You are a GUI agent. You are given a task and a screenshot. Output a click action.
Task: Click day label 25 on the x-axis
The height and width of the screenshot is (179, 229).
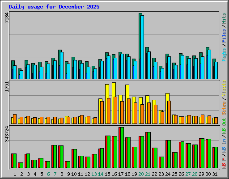click(x=174, y=174)
